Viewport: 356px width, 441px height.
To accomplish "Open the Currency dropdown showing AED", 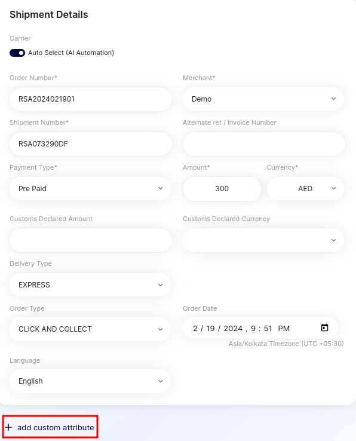I will tap(305, 188).
